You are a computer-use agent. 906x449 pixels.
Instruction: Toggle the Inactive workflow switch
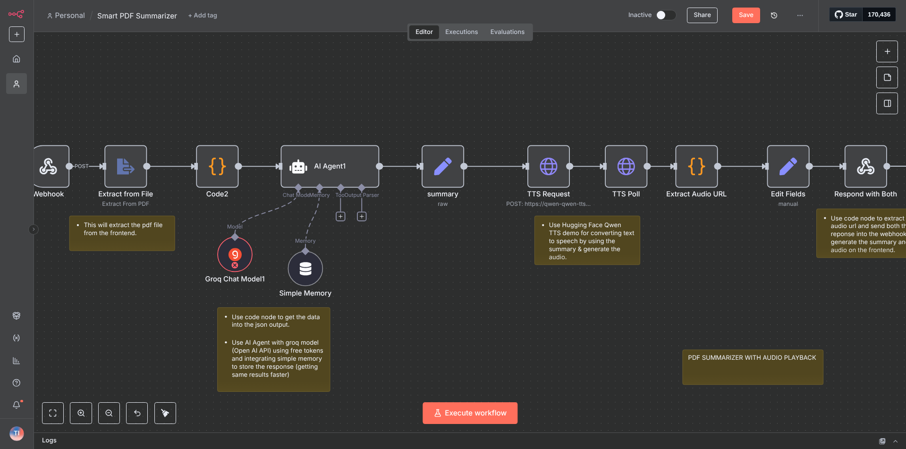click(666, 15)
